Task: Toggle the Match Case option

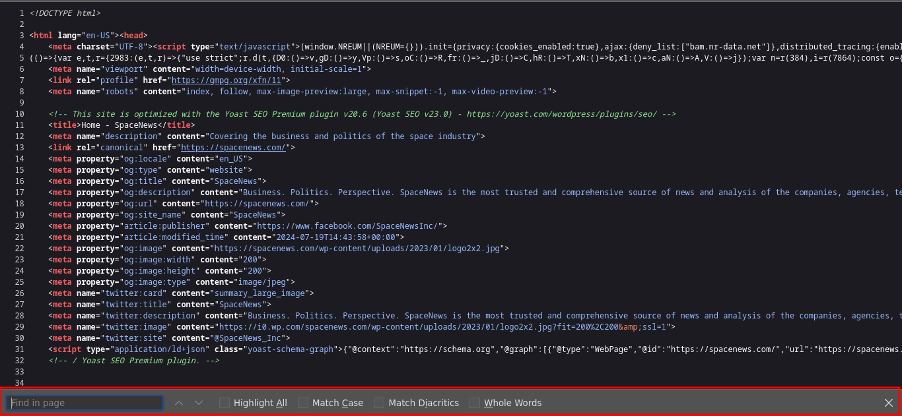Action: tap(303, 403)
